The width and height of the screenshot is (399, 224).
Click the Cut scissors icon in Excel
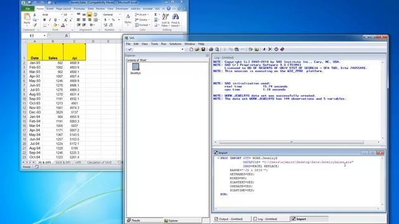(35, 15)
